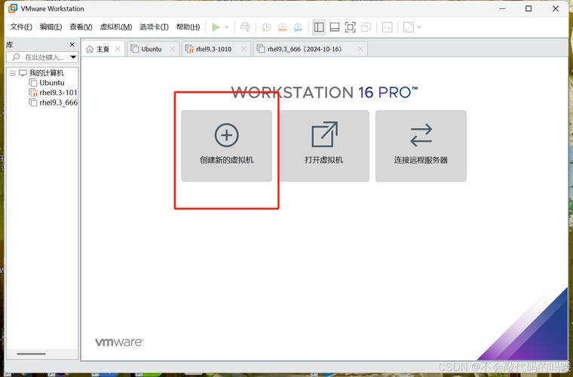Open the console terminal view icon
The height and width of the screenshot is (377, 573).
(387, 27)
